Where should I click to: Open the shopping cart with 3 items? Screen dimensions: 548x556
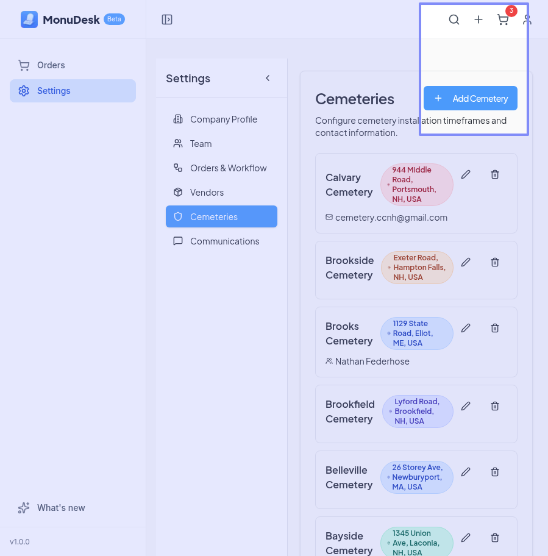503,20
